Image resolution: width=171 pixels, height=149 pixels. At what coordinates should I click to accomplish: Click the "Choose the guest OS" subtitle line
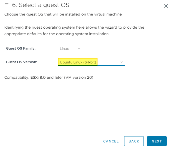63,14
